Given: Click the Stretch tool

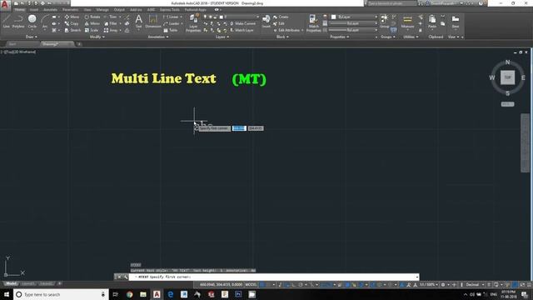Looking at the screenshot, I should 72,30.
